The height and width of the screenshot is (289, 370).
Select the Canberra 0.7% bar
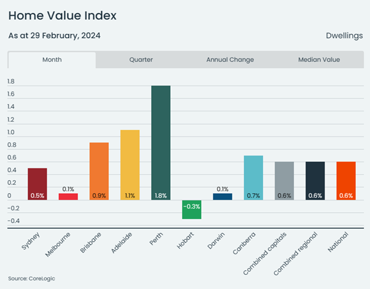click(253, 177)
